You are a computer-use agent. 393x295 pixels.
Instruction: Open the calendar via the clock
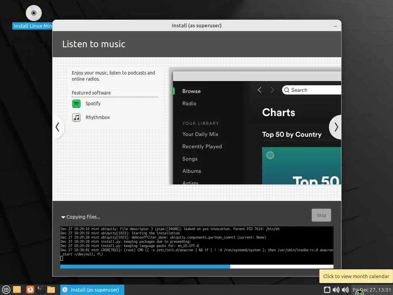tap(372, 290)
